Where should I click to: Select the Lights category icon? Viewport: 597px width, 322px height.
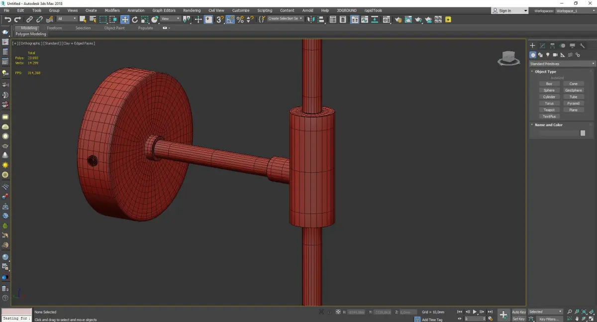[x=548, y=55]
